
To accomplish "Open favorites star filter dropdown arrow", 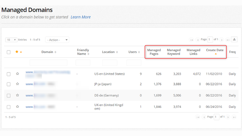I will (21, 52).
